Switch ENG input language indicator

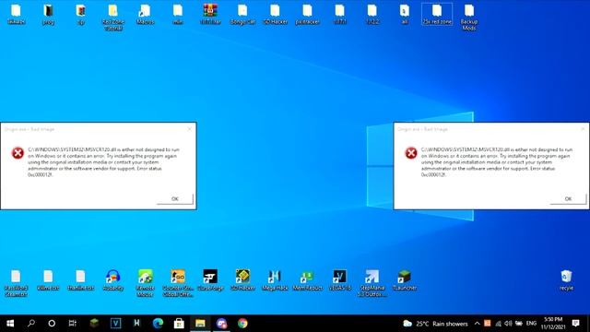[x=531, y=324]
